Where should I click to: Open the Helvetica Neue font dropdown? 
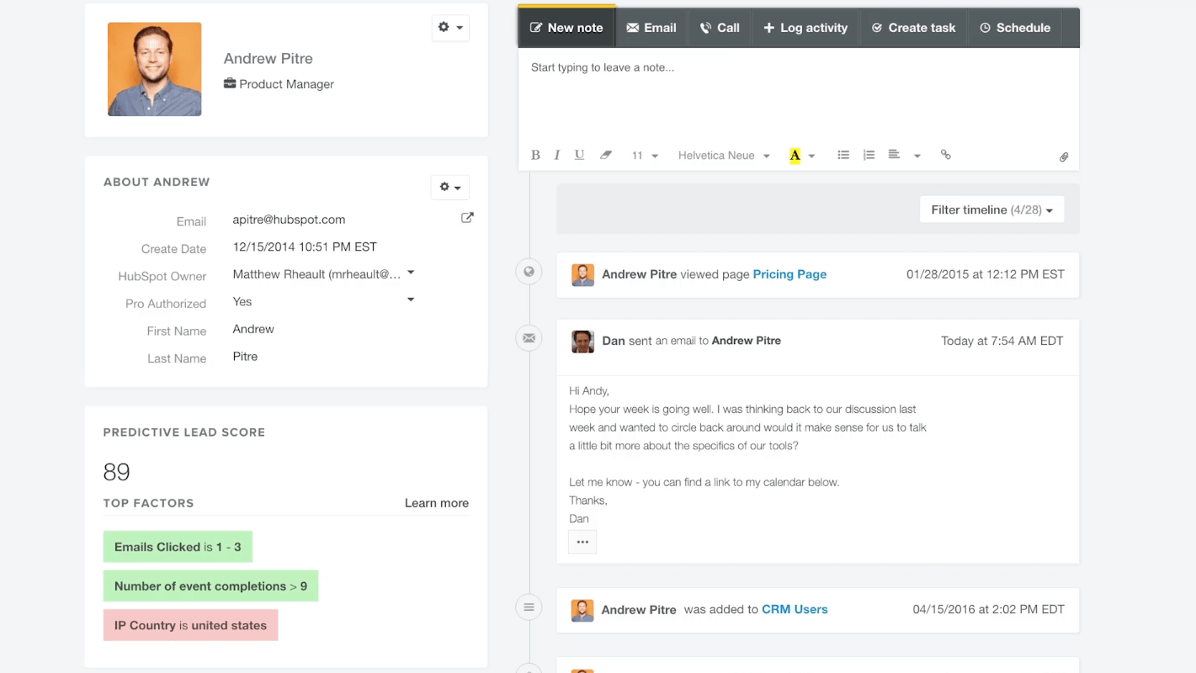(x=724, y=156)
